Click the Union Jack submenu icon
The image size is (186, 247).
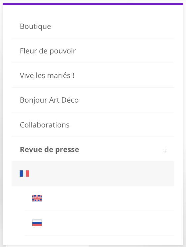[37, 198]
